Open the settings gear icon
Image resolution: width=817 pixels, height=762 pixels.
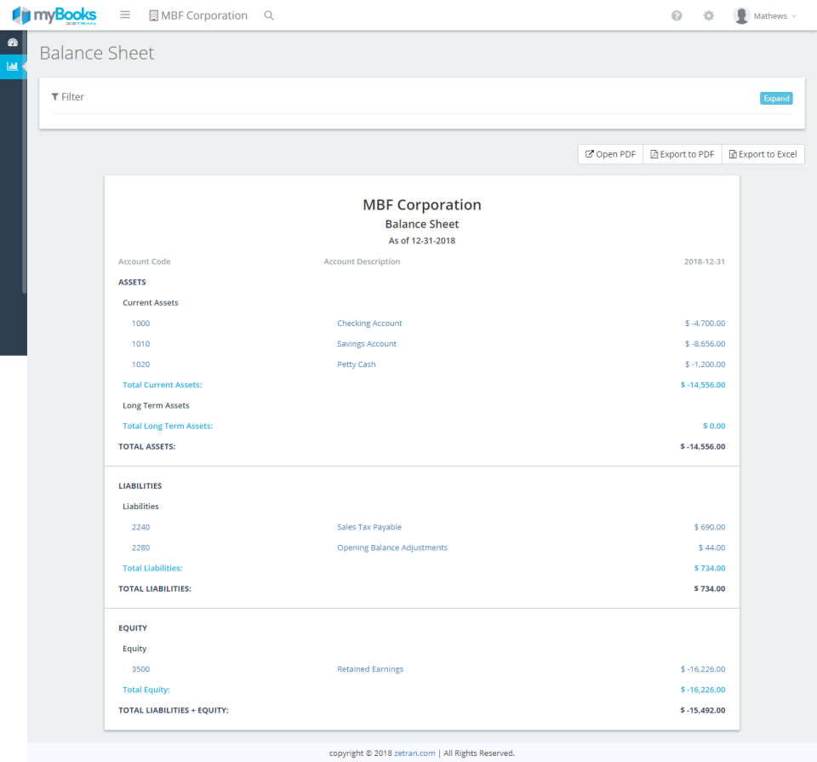pyautogui.click(x=709, y=15)
